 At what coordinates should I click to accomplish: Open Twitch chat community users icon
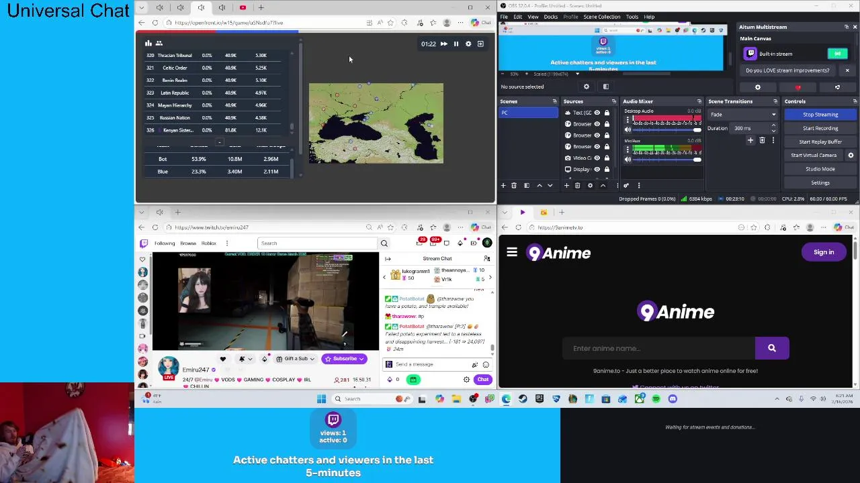[487, 258]
